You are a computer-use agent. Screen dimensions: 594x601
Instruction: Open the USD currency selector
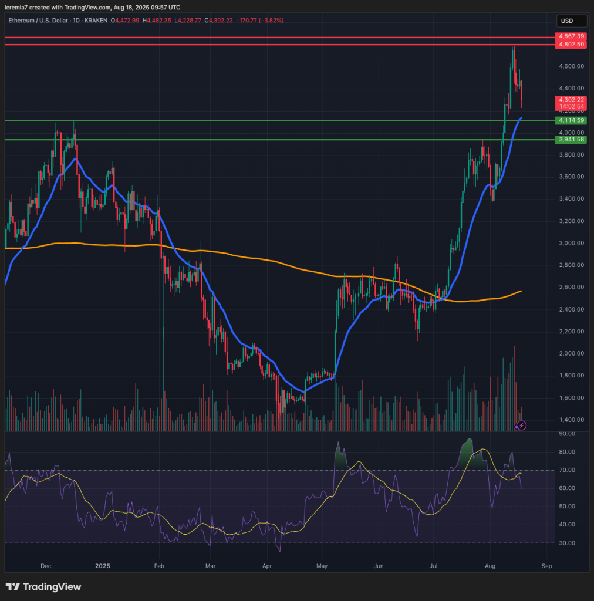(571, 21)
